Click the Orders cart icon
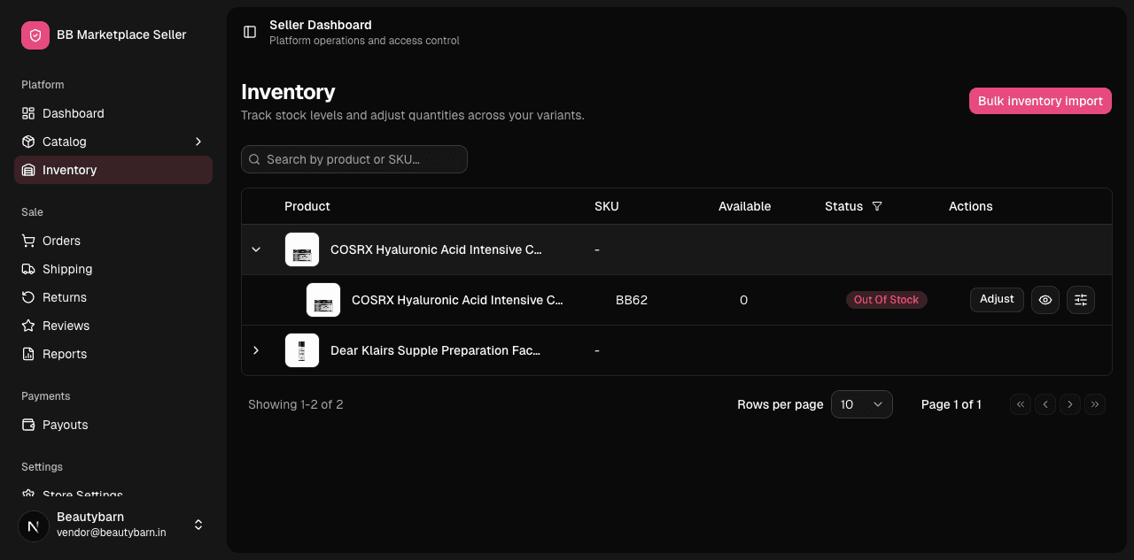Image resolution: width=1134 pixels, height=560 pixels. pos(28,241)
